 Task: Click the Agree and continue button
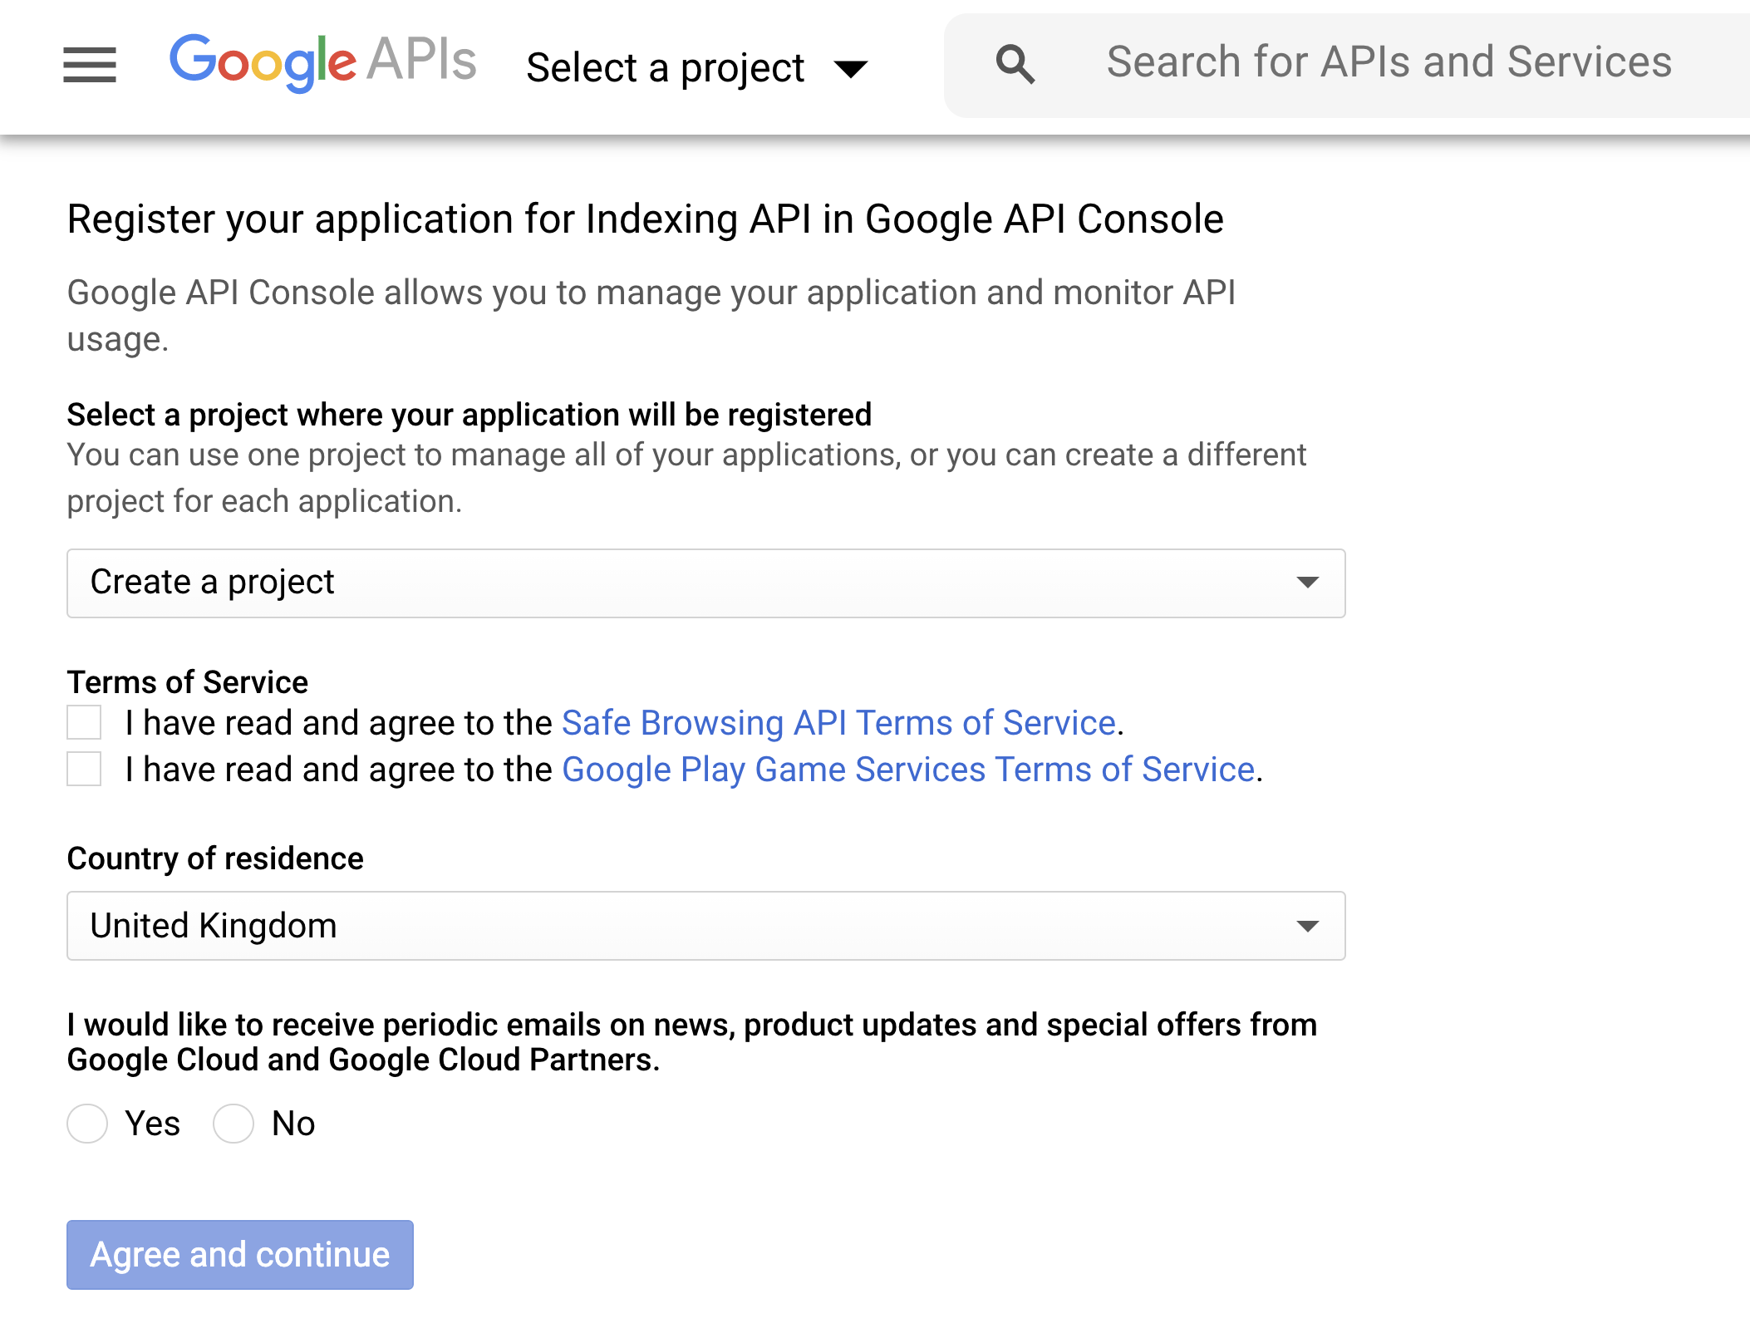[240, 1254]
